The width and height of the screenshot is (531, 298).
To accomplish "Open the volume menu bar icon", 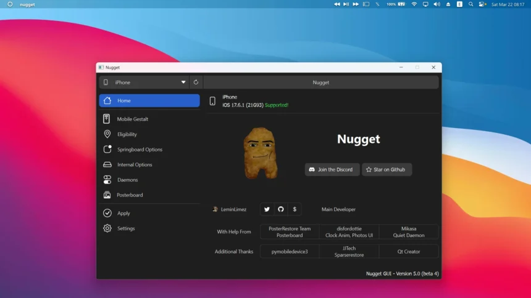I will coord(437,4).
